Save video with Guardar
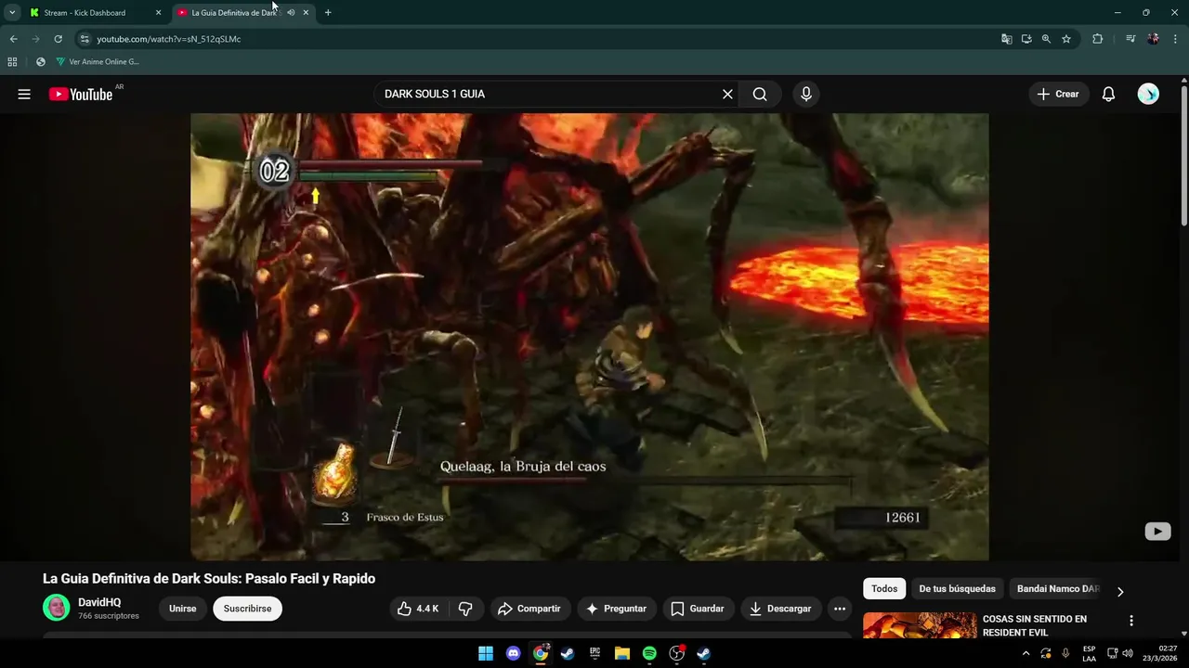1189x668 pixels. 698,609
